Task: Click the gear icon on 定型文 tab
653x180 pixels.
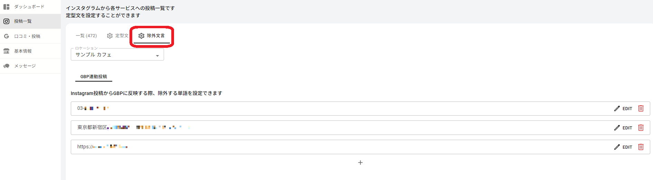Action: click(110, 36)
